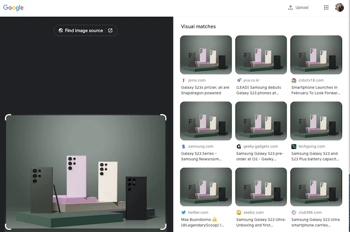Open the zeebiz.com result thumbnail
This screenshot has width=350, height=232.
coord(261,187)
